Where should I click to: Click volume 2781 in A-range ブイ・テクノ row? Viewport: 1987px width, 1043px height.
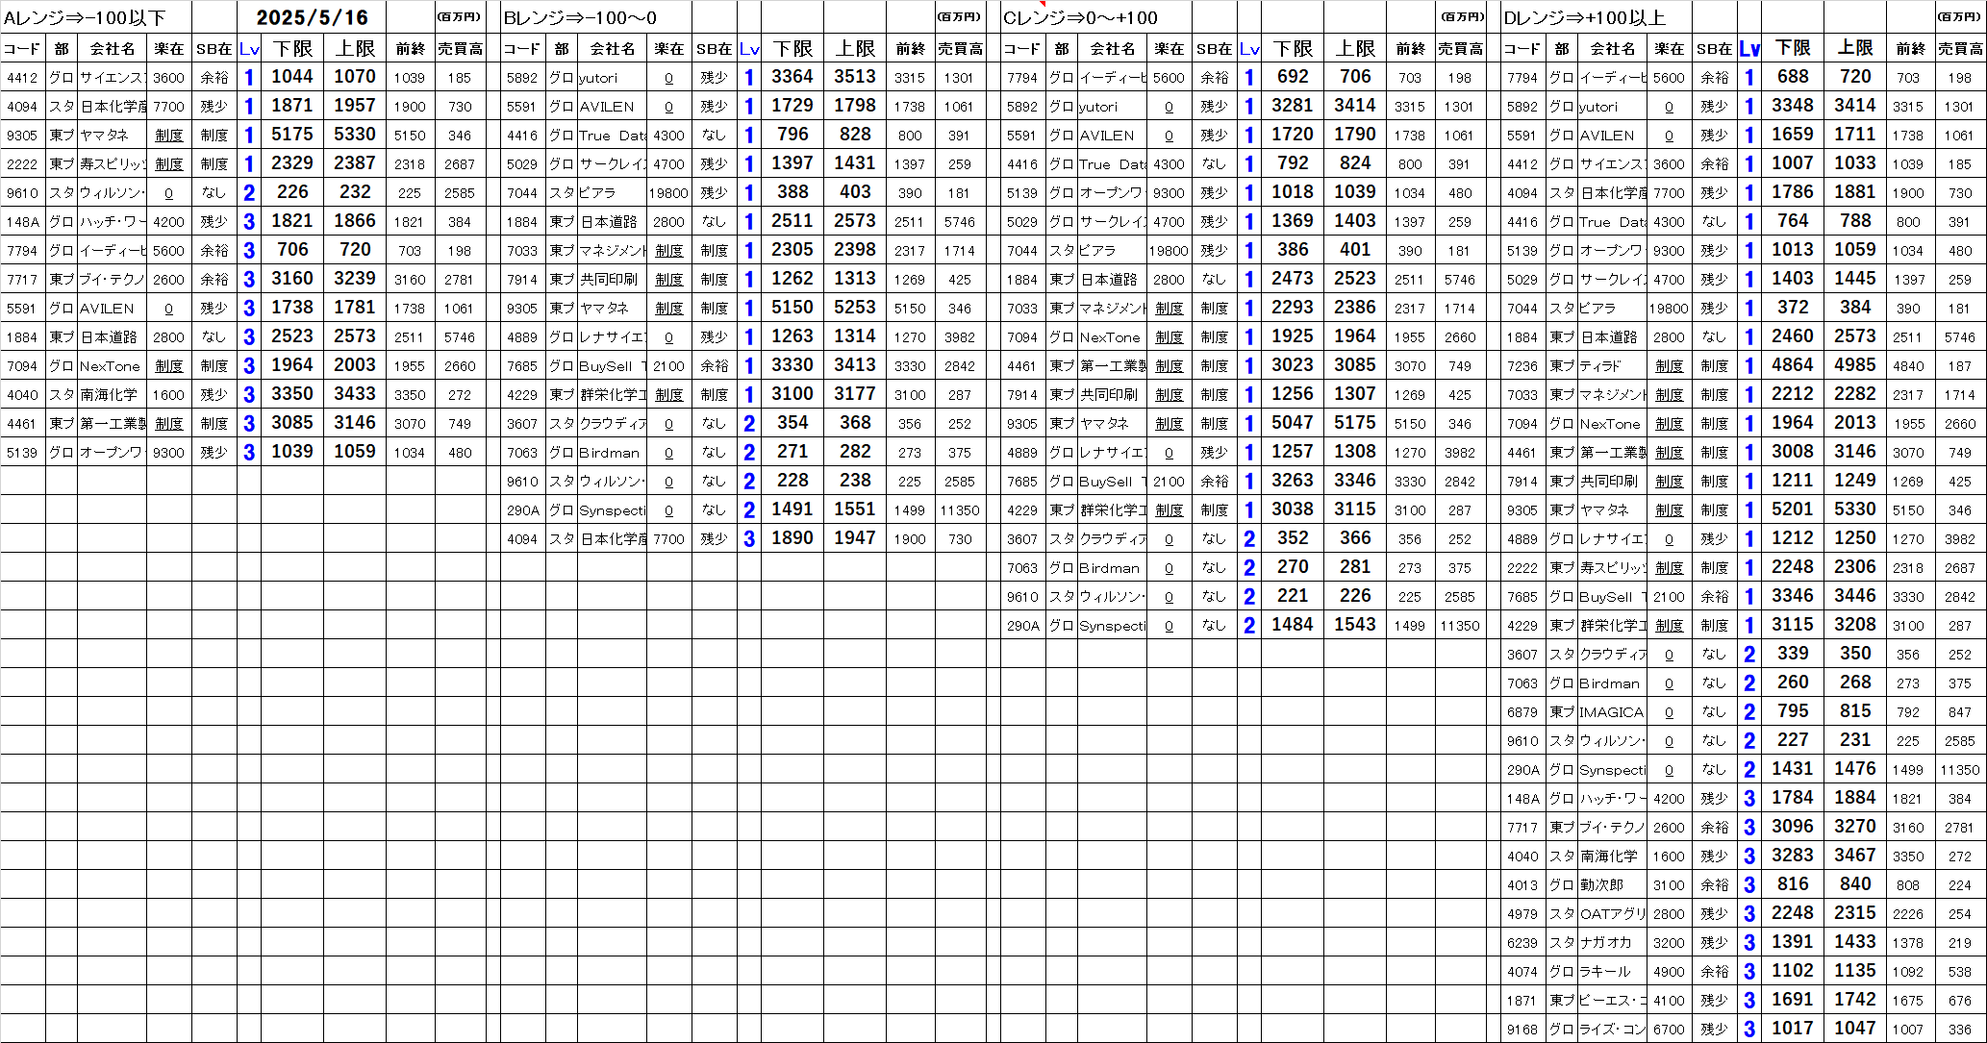coord(460,280)
